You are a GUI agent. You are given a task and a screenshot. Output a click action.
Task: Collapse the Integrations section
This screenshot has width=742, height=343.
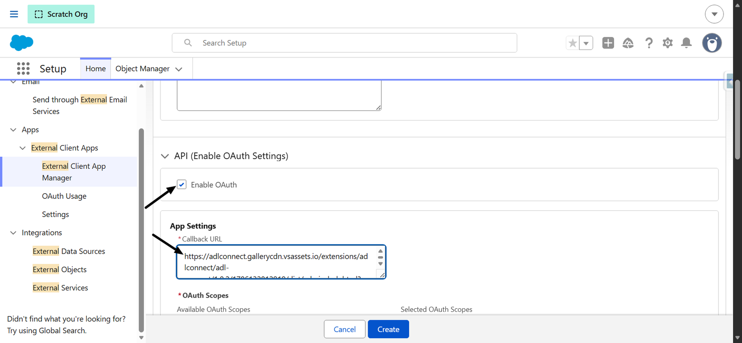[x=13, y=233]
